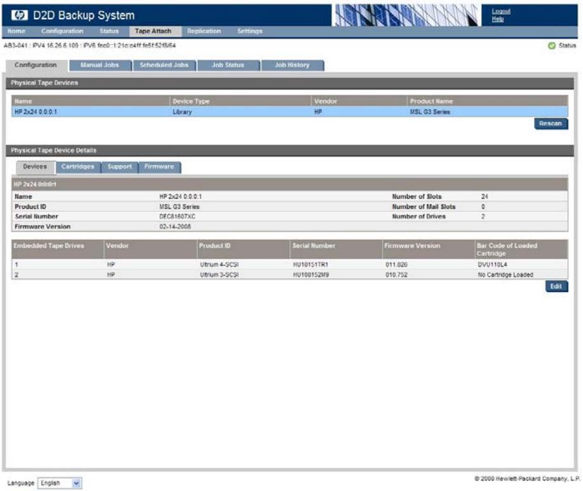The width and height of the screenshot is (583, 491).
Task: Switch to the Job History tab
Action: coord(292,65)
